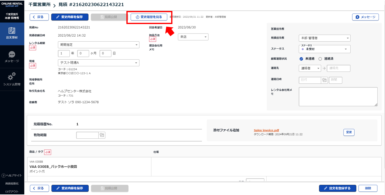Expand the ステータス 未受付 dropdown
Image resolution: width=385 pixels, height=195 pixels.
click(x=324, y=49)
